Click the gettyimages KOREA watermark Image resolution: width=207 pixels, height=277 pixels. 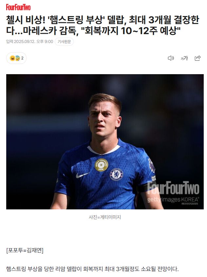[173, 200]
